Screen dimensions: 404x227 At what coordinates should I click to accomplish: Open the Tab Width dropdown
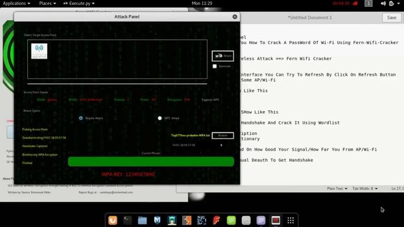pos(365,189)
